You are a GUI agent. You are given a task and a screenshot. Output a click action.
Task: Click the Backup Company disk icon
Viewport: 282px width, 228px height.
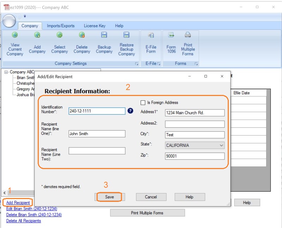104,35
